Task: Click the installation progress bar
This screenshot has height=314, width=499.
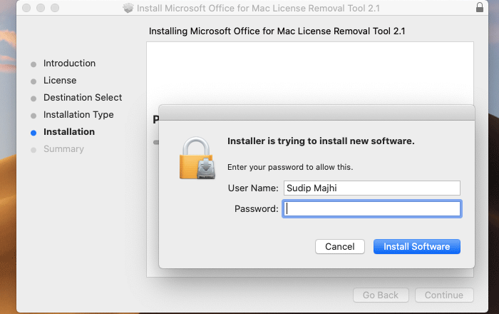Action: [x=155, y=142]
